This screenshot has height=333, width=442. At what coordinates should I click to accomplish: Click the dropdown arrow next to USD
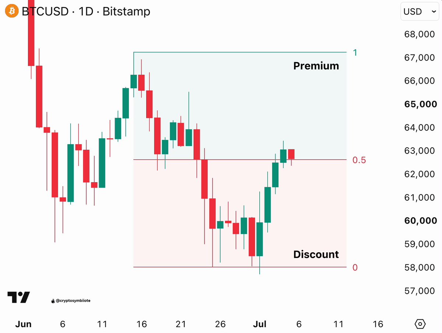[433, 12]
